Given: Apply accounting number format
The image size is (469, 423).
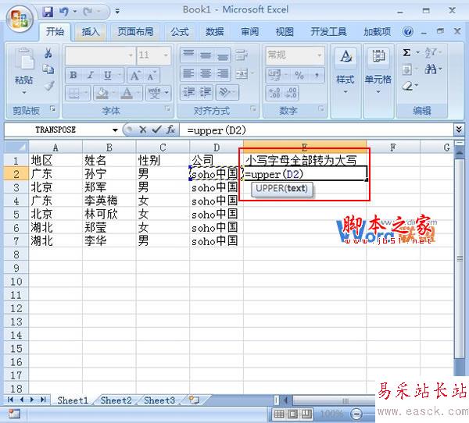Looking at the screenshot, I should (274, 75).
